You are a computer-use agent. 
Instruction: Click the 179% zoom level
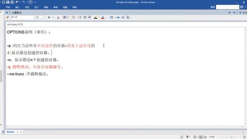212,137
